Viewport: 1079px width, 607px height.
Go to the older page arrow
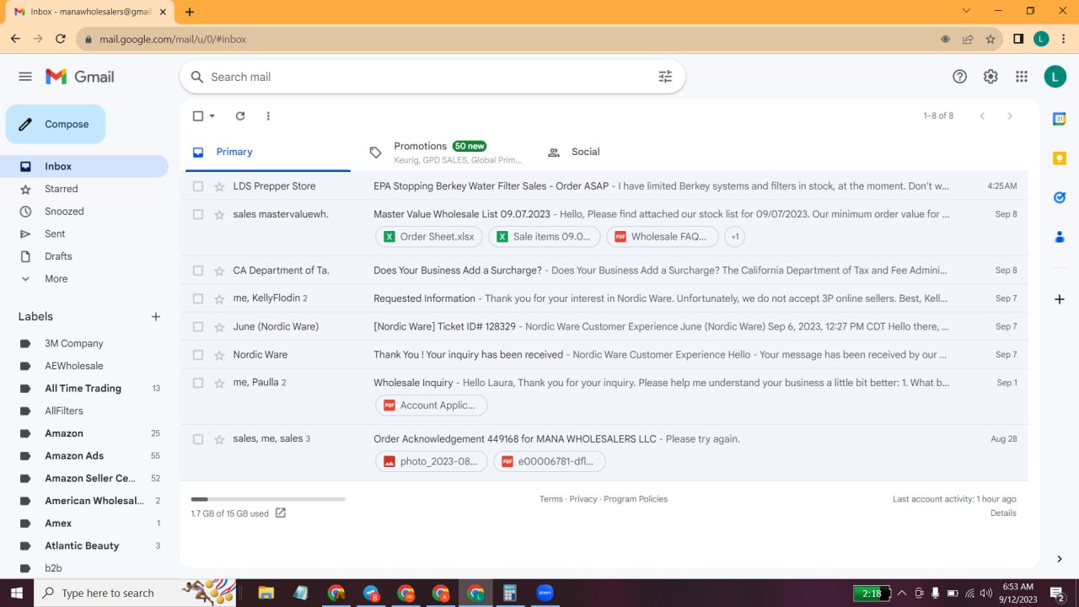1010,116
